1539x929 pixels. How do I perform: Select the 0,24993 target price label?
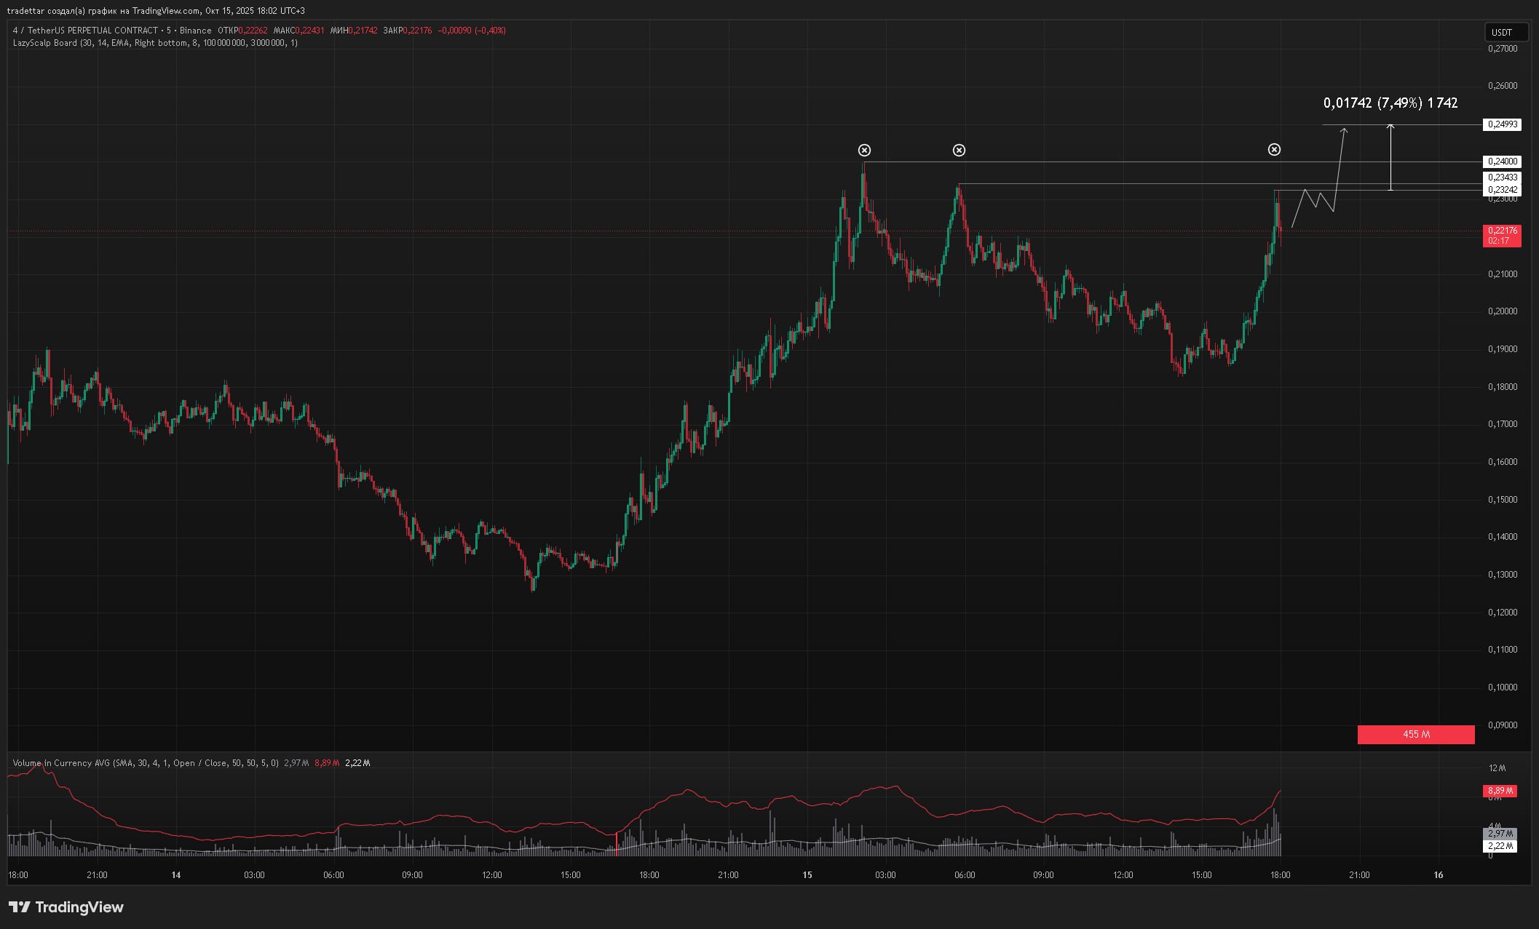(1502, 124)
